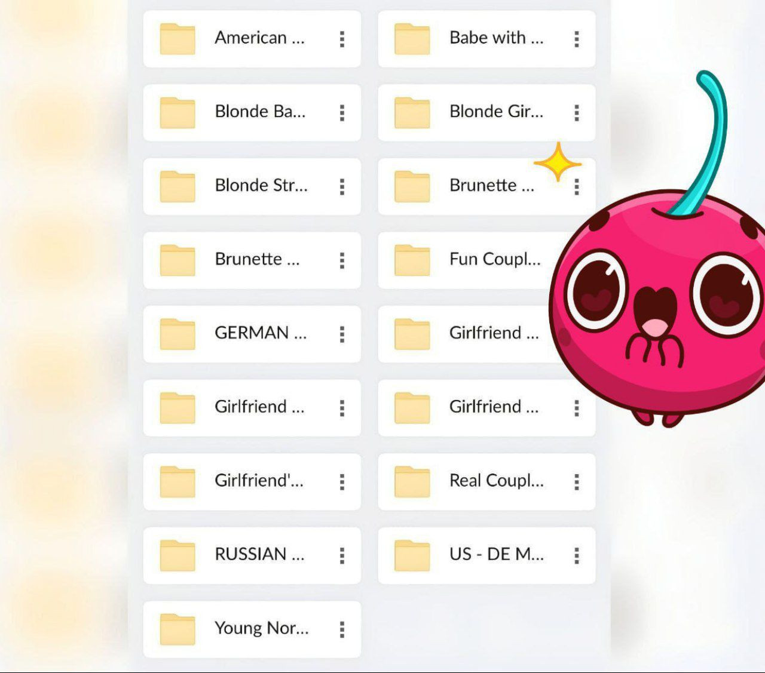Click the Blonde Gir... folder icon

[x=412, y=113]
